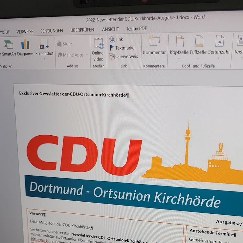Insert an Onlinevideo
This screenshot has height=243, width=243.
[x=99, y=50]
